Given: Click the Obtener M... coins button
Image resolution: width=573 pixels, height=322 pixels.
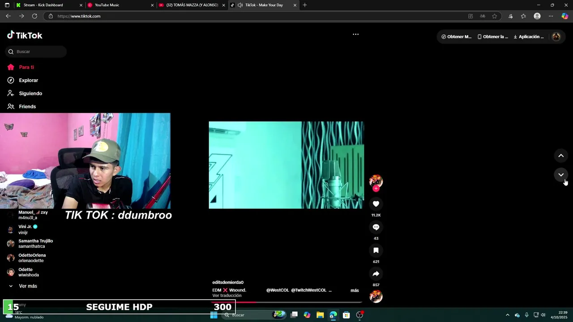Looking at the screenshot, I should pyautogui.click(x=456, y=37).
